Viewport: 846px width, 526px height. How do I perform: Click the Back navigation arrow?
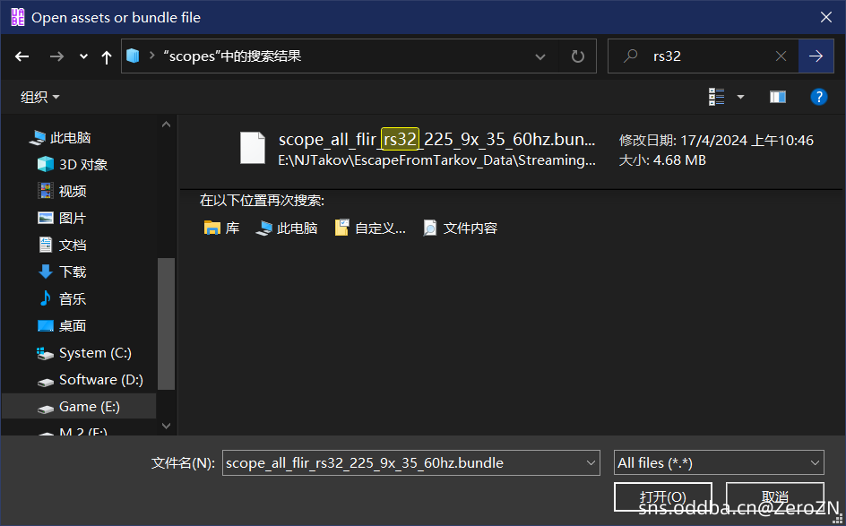pos(22,56)
